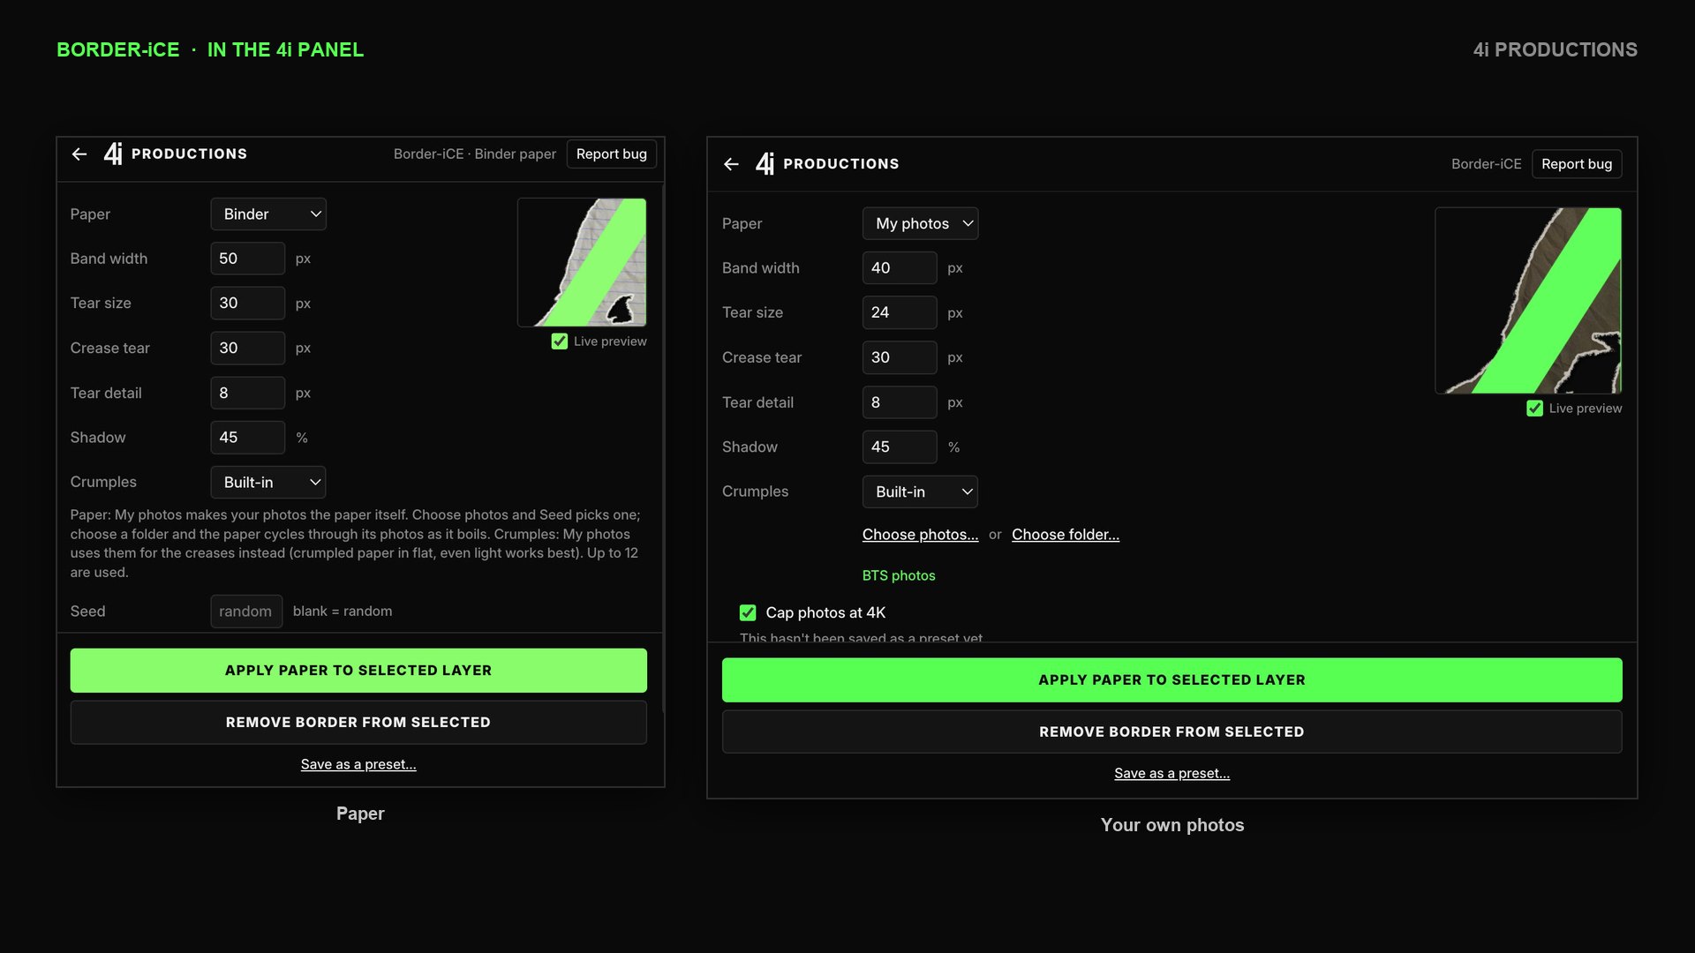Click back arrow in Your own photos panel

(731, 164)
